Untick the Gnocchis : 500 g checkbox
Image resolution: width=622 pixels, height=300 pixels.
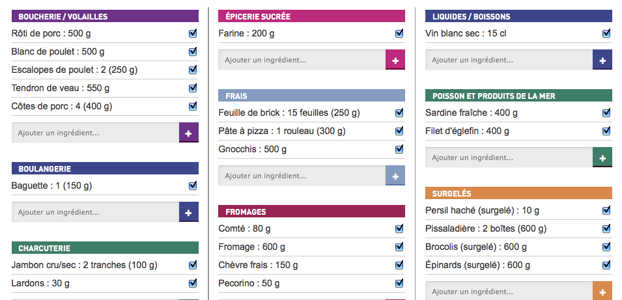399,149
